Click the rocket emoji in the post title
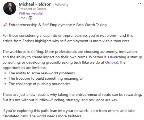The image size is (144, 120). click(x=5, y=25)
